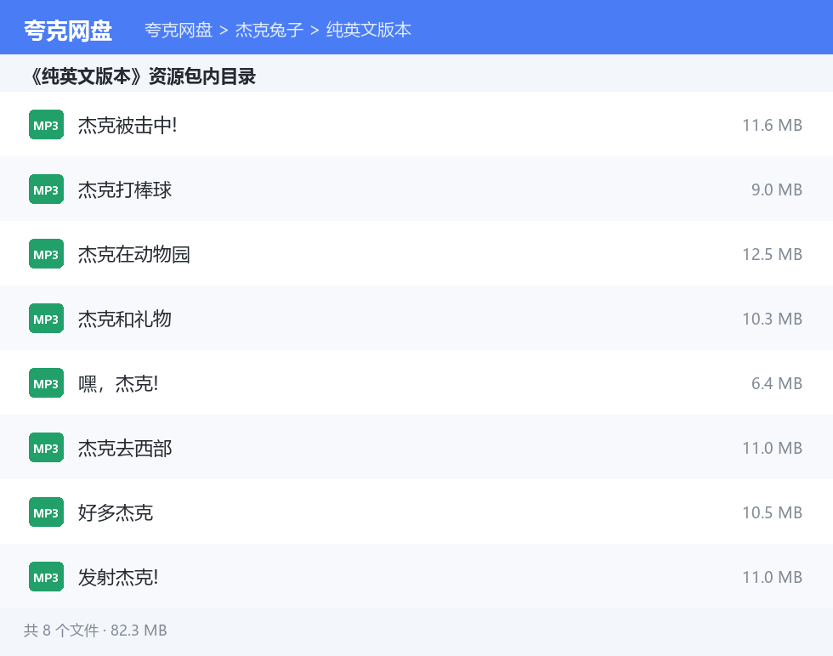Navigate to 杰克兔子 breadcrumb folder

269,30
